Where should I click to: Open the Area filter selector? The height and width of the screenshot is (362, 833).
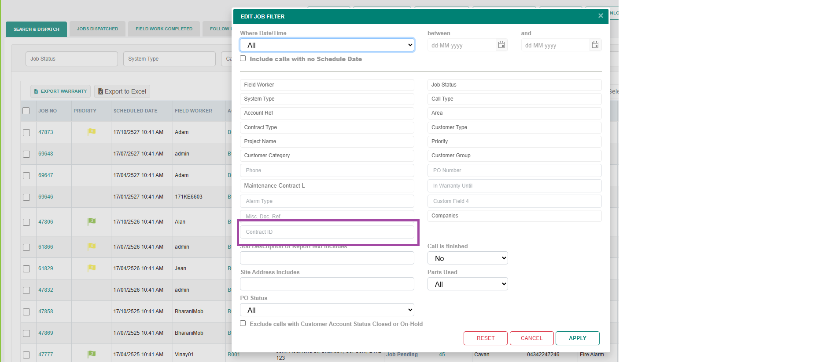click(x=514, y=113)
